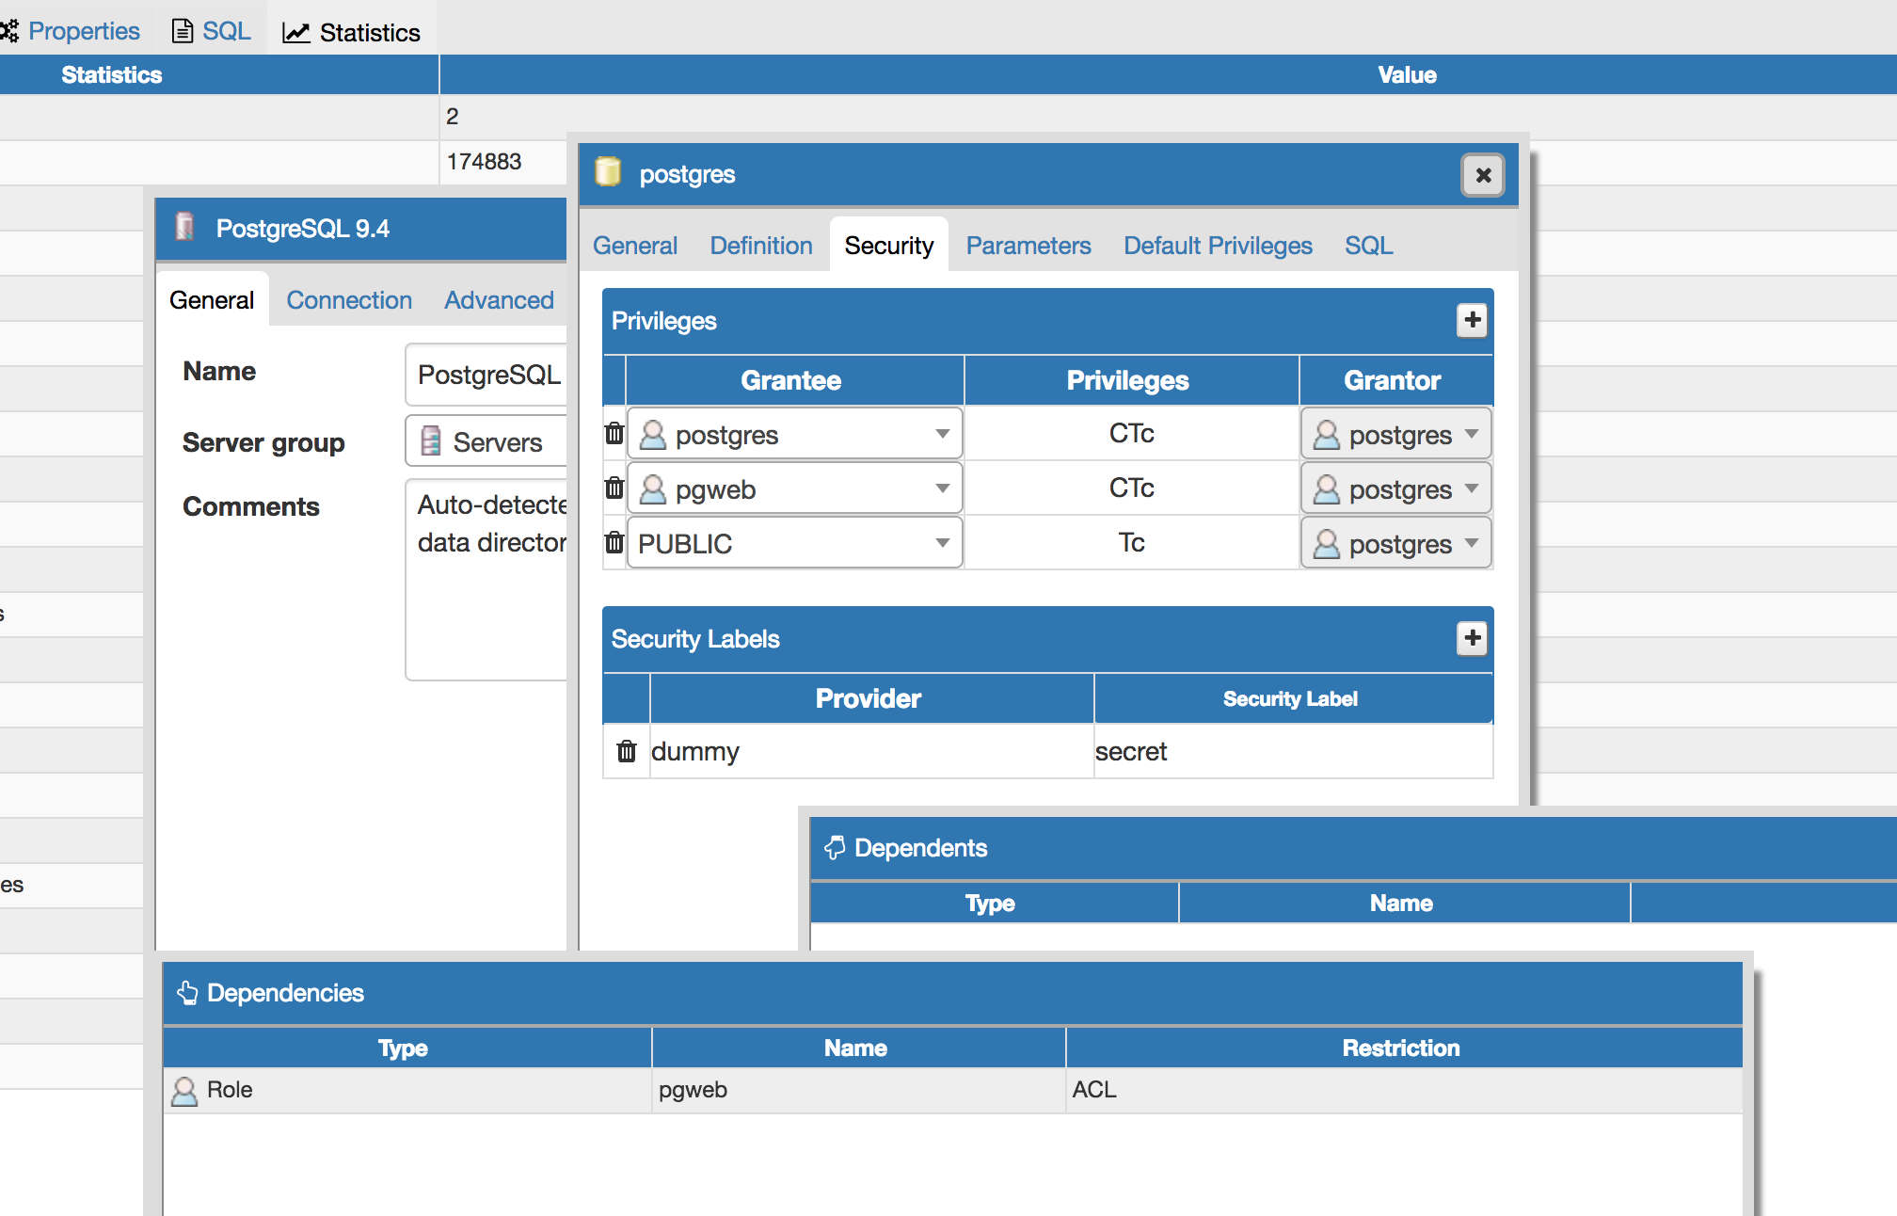Viewport: 1897px width, 1216px height.
Task: Switch to the Parameters tab
Action: pyautogui.click(x=1028, y=246)
